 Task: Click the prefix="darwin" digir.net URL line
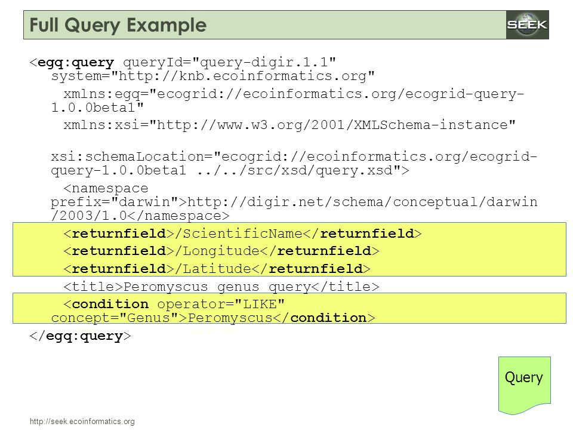pyautogui.click(x=294, y=202)
